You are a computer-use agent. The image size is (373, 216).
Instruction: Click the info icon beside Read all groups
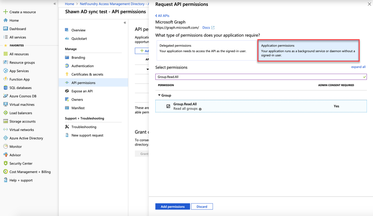pyautogui.click(x=200, y=109)
